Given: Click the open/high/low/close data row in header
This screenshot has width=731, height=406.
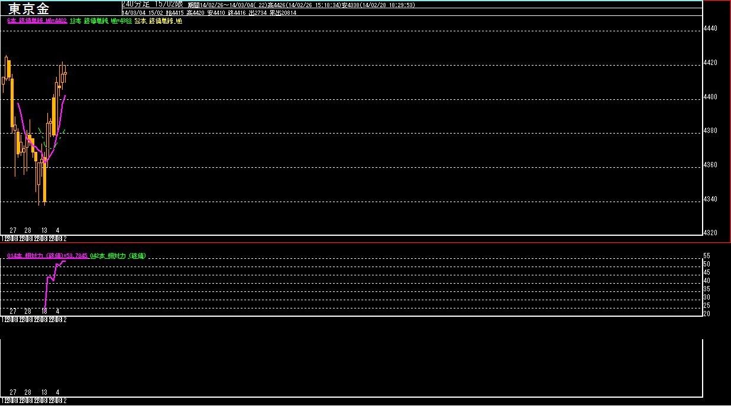Looking at the screenshot, I should tap(208, 11).
